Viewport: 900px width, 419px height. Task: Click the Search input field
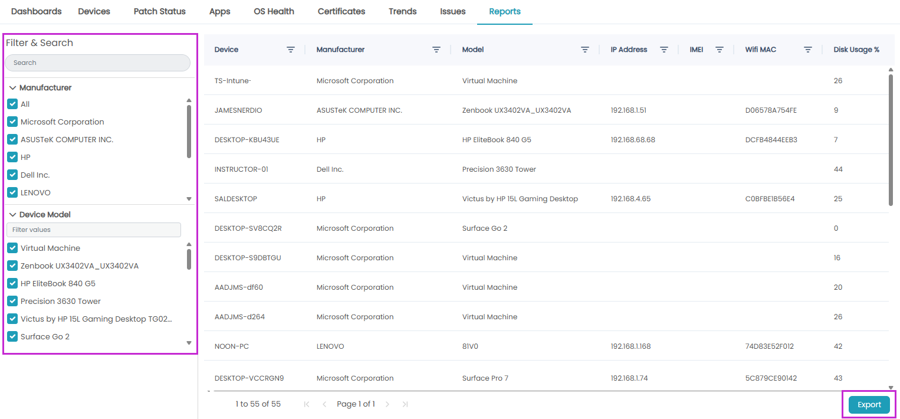tap(97, 63)
